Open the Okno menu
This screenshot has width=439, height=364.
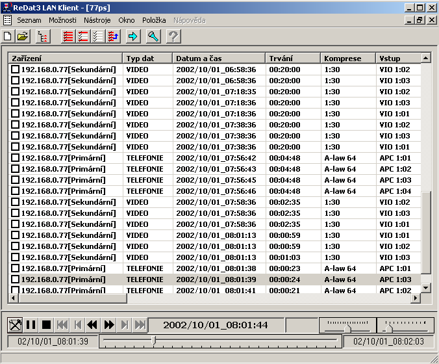[x=126, y=20]
